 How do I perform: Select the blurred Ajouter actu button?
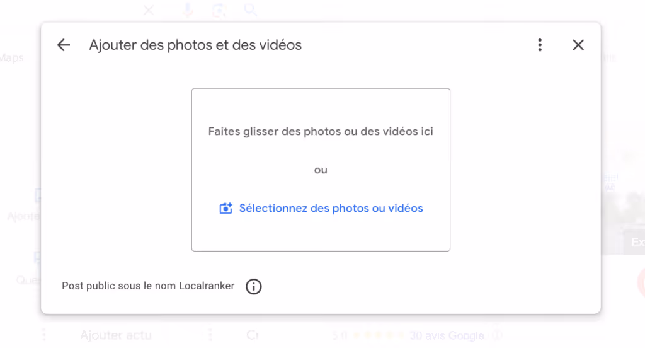coord(116,335)
